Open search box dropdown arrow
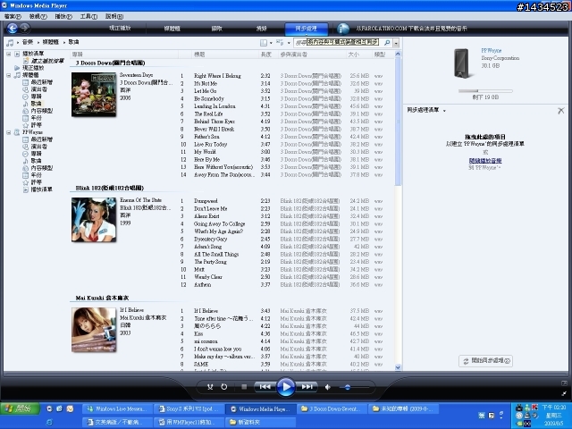Viewport: 572px width, 429px height. click(x=396, y=43)
